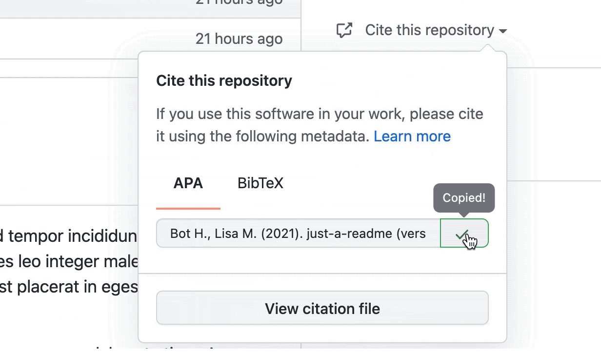
Task: Open the Learn more link
Action: point(412,137)
